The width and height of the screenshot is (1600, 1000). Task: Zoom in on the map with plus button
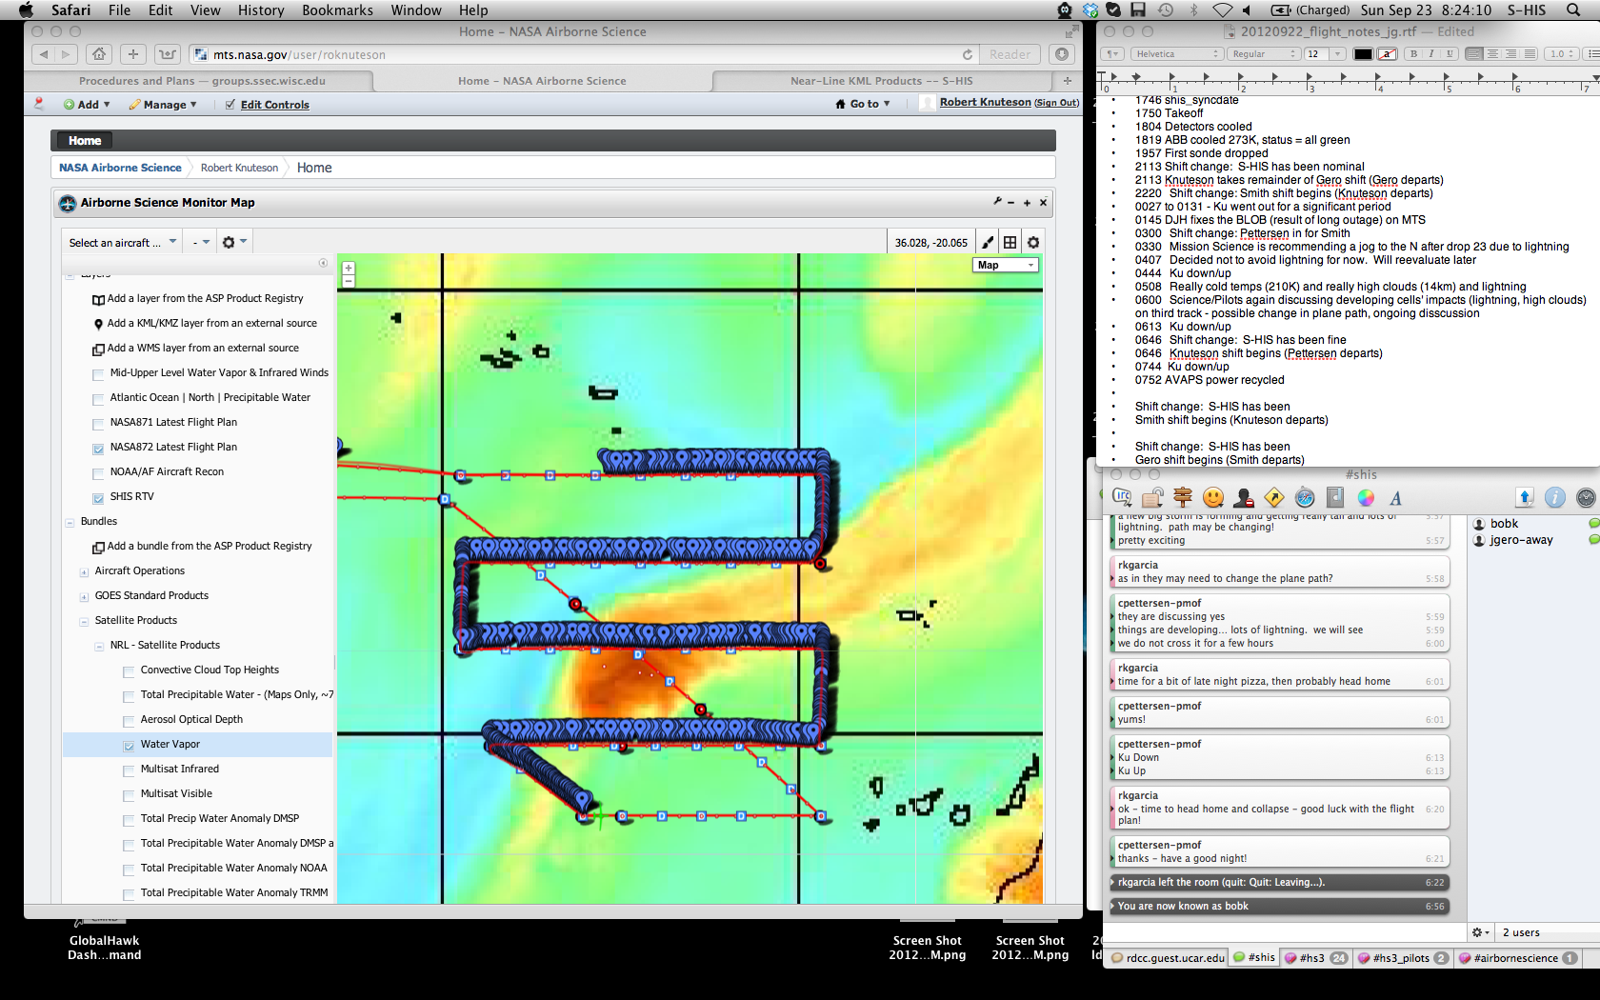tap(349, 269)
